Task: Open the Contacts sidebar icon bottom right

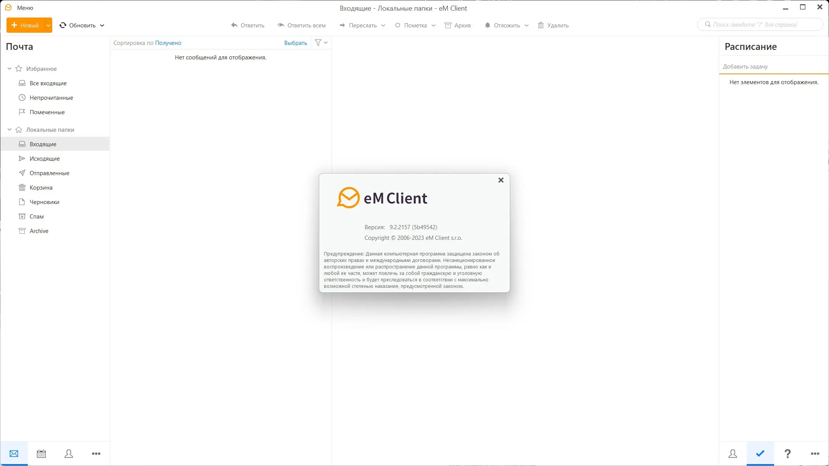Action: point(733,453)
